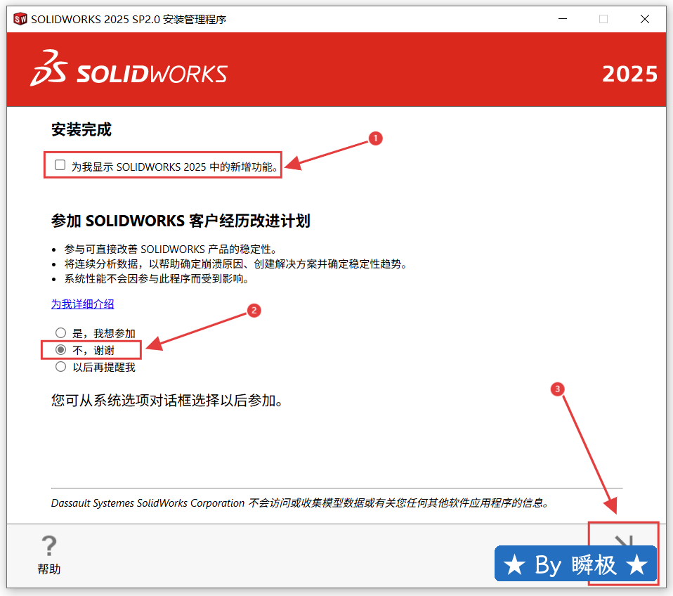The height and width of the screenshot is (596, 673).
Task: Click the red annotation marker numbered 2
Action: [254, 310]
